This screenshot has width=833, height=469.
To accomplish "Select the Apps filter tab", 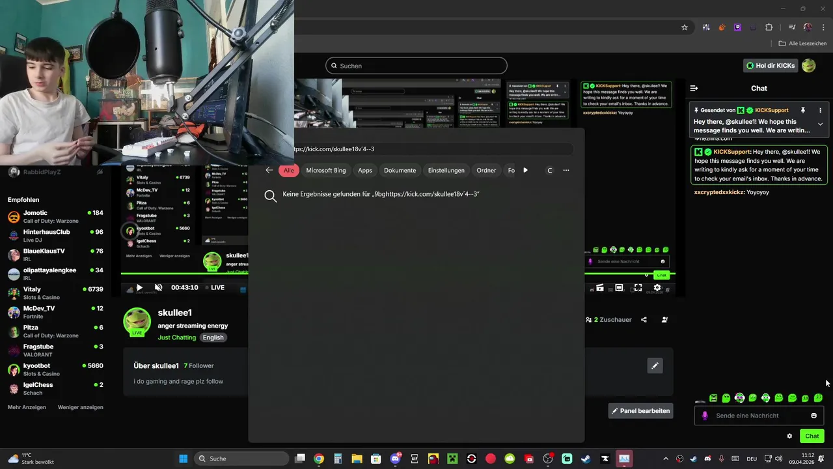I will (x=365, y=170).
